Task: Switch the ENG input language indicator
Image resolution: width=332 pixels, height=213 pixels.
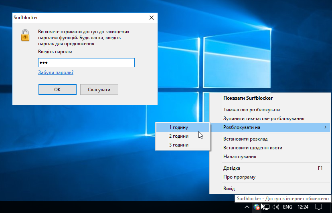Action: (287, 207)
